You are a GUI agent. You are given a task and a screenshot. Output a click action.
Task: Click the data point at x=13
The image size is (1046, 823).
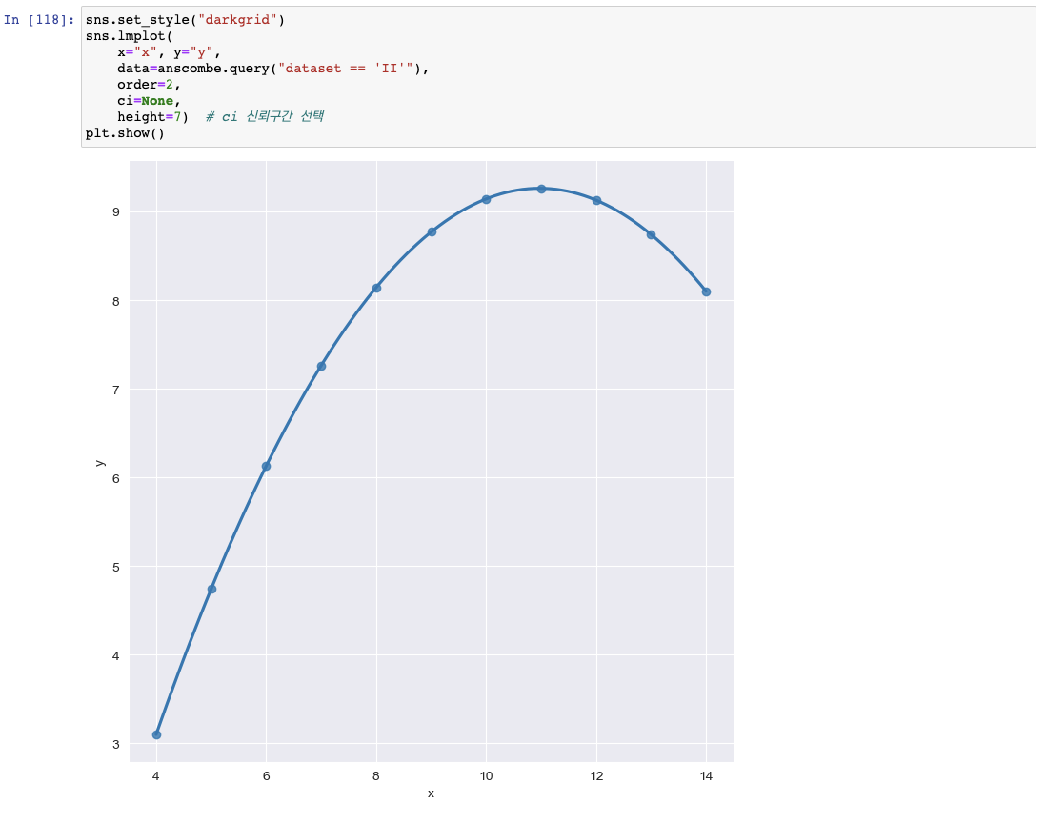click(x=651, y=234)
